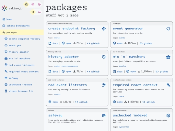Open the mix 'n' matchers card title
Viewport: 175px width, 131px height.
tap(129, 57)
